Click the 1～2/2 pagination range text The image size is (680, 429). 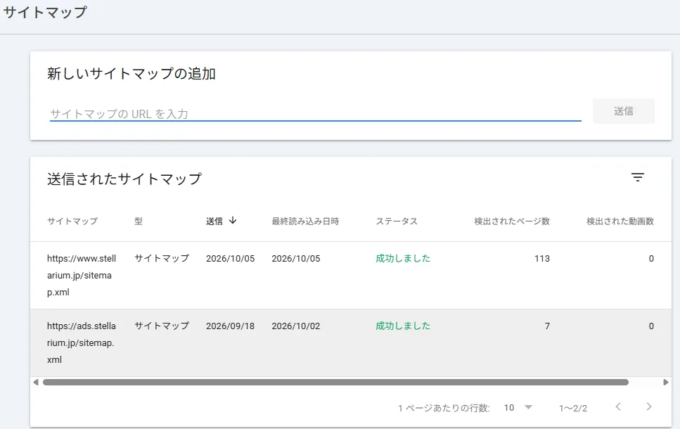pos(573,408)
